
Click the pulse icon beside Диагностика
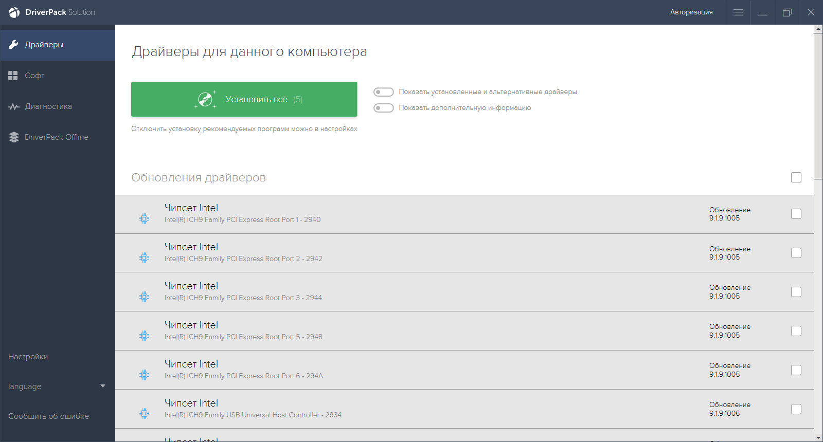[13, 106]
